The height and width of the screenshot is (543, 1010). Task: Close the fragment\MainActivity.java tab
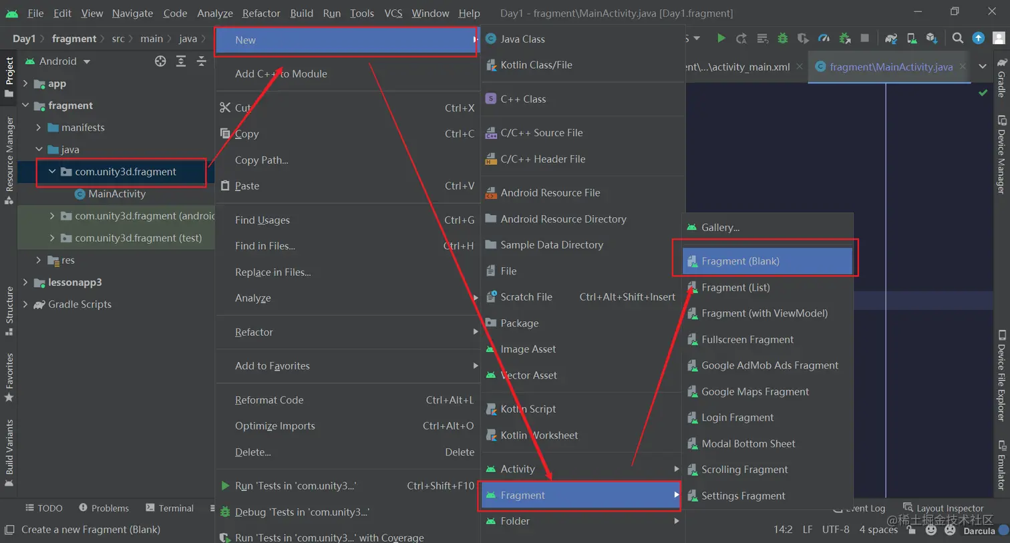[x=963, y=66]
